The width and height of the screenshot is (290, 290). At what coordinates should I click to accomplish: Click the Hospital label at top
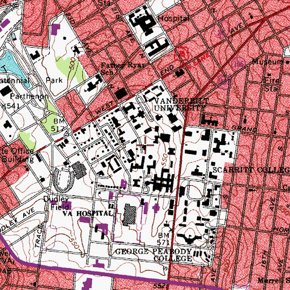coord(174,19)
